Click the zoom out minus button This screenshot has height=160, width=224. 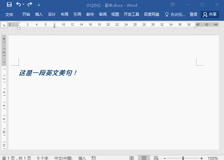pyautogui.click(x=165, y=158)
